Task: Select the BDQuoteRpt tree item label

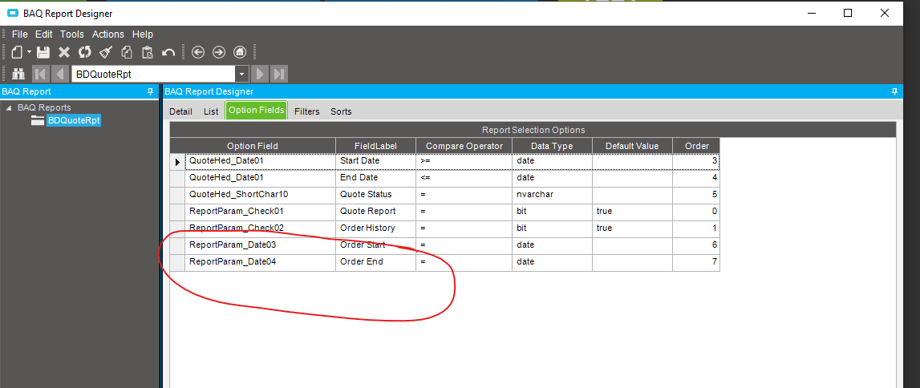Action: pos(74,120)
